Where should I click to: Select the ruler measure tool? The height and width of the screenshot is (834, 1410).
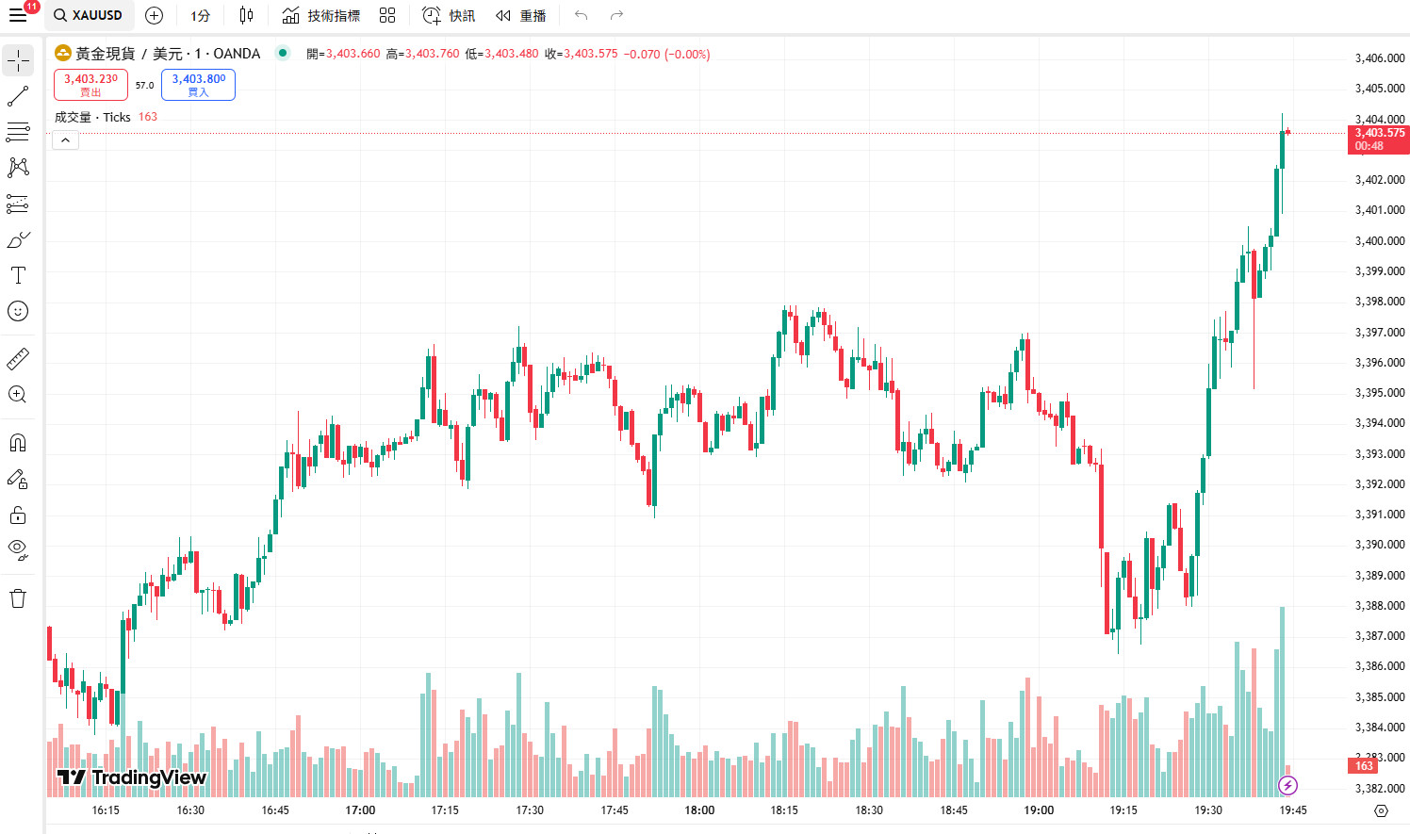pyautogui.click(x=18, y=359)
